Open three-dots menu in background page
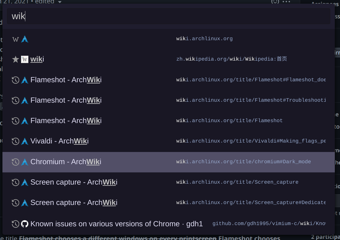 point(286,2)
